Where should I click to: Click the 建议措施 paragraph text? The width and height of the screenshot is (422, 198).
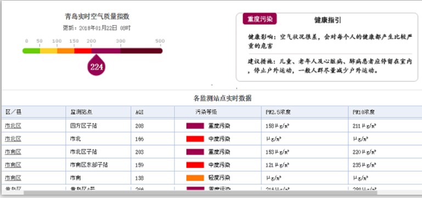pyautogui.click(x=330, y=66)
